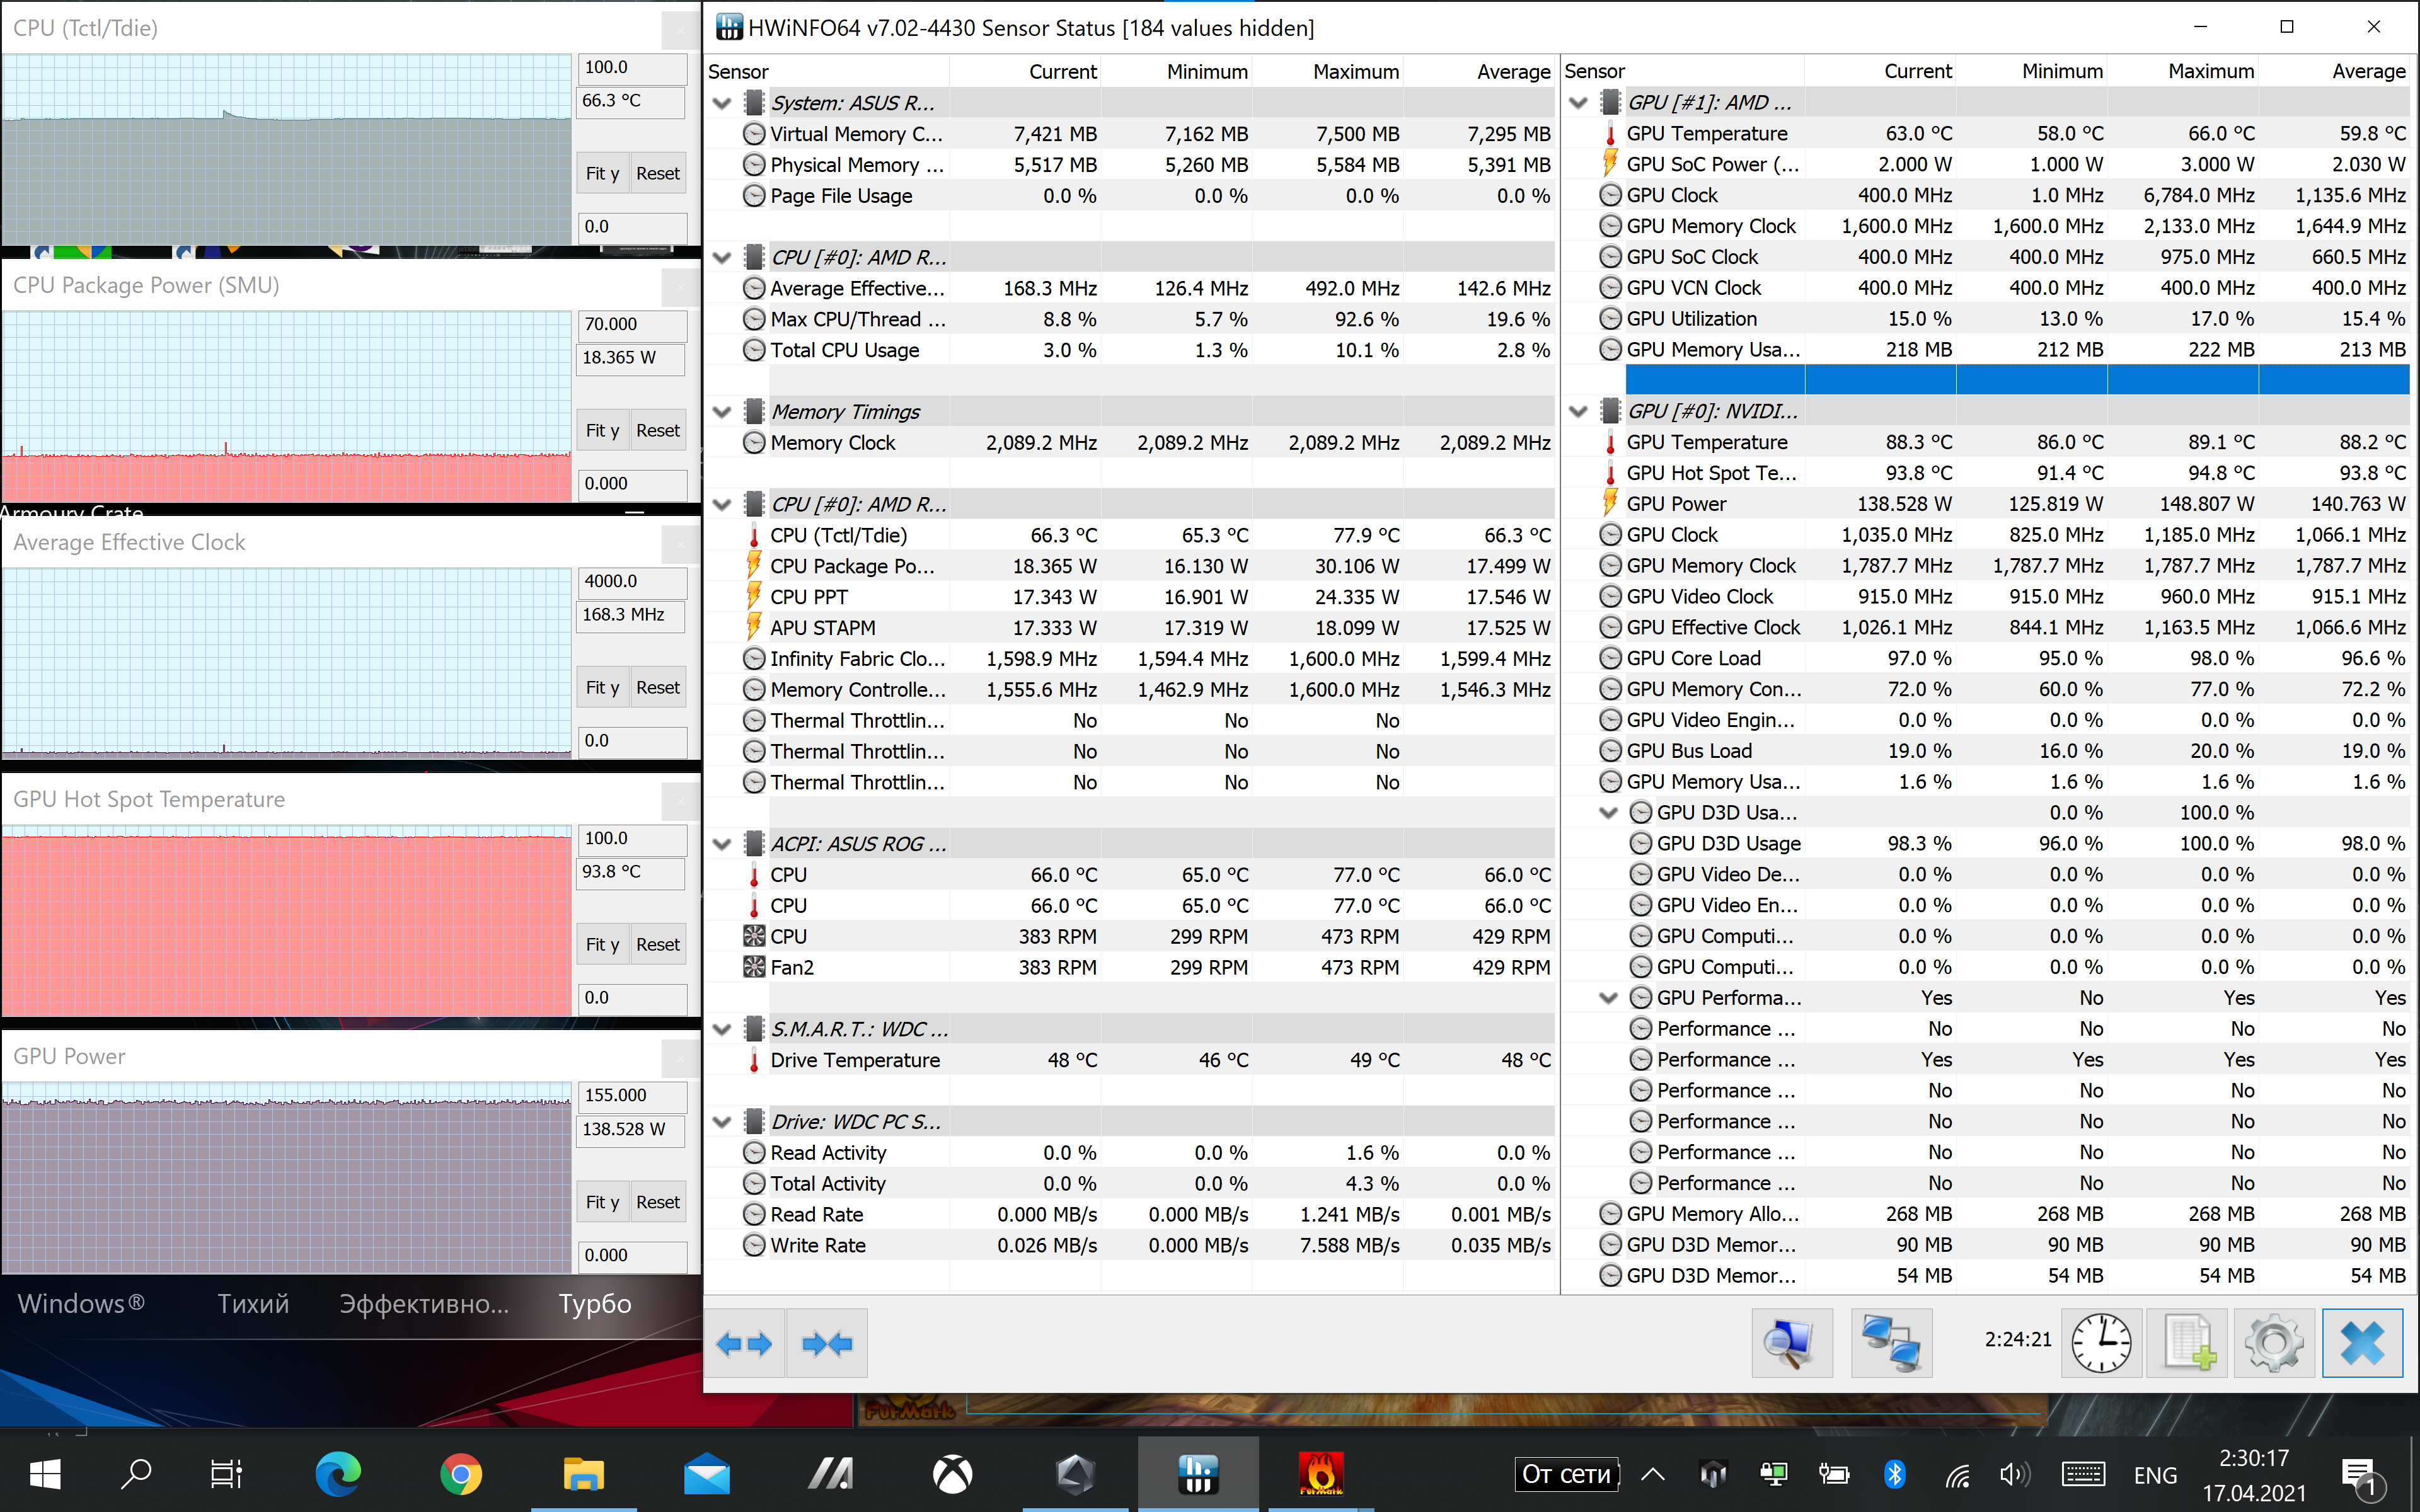The width and height of the screenshot is (2420, 1512).
Task: Click the Virtual Memory clock icon
Action: point(754,134)
